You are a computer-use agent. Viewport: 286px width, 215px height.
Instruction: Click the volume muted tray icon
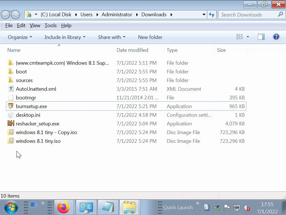coord(247,207)
